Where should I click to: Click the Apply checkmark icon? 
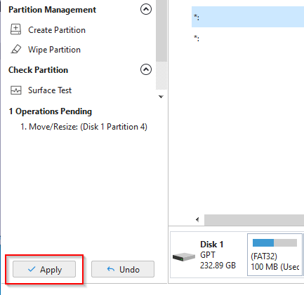[x=32, y=269]
